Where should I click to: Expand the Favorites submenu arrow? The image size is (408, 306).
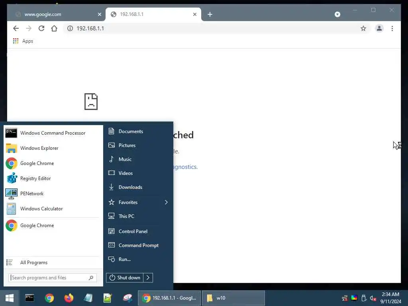(166, 202)
